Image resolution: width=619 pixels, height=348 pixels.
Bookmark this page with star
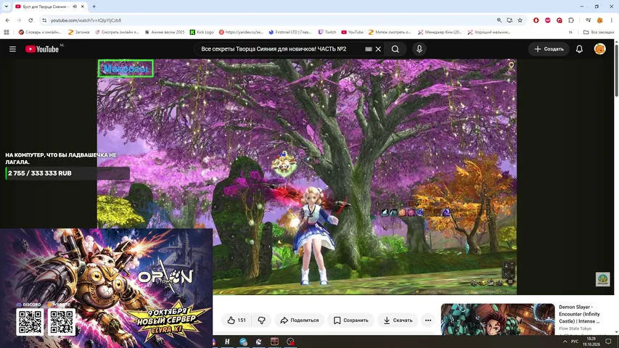[x=520, y=20]
